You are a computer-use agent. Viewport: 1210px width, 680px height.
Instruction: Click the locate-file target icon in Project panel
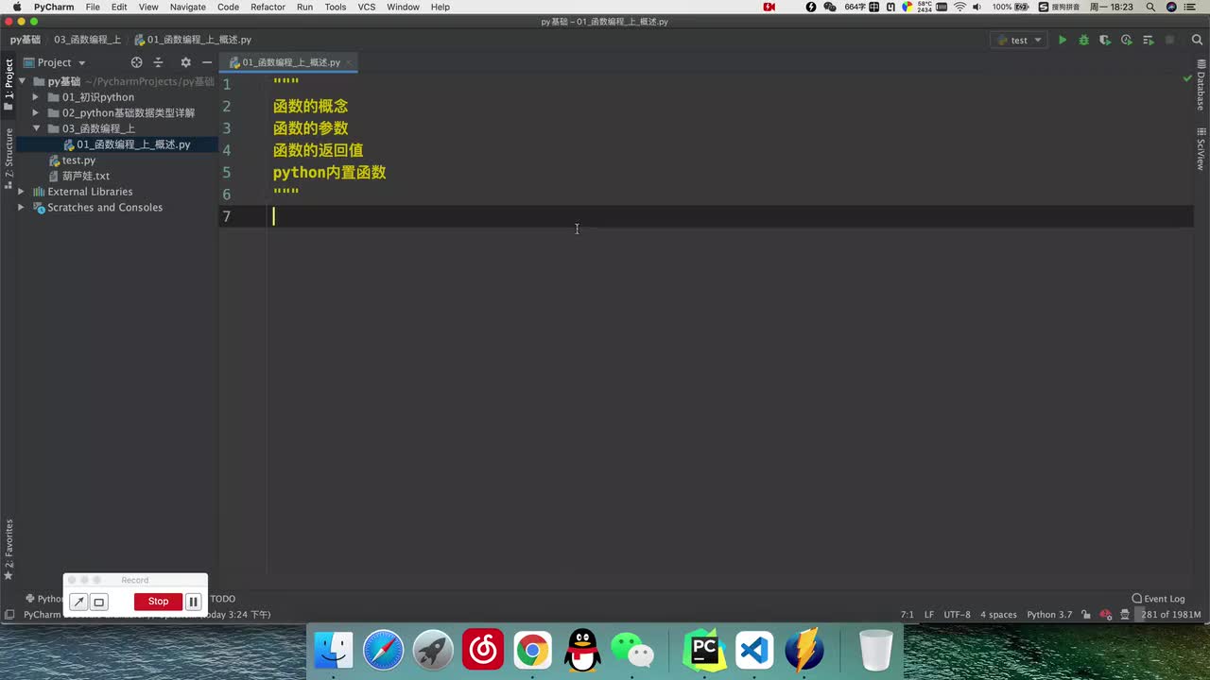136,62
